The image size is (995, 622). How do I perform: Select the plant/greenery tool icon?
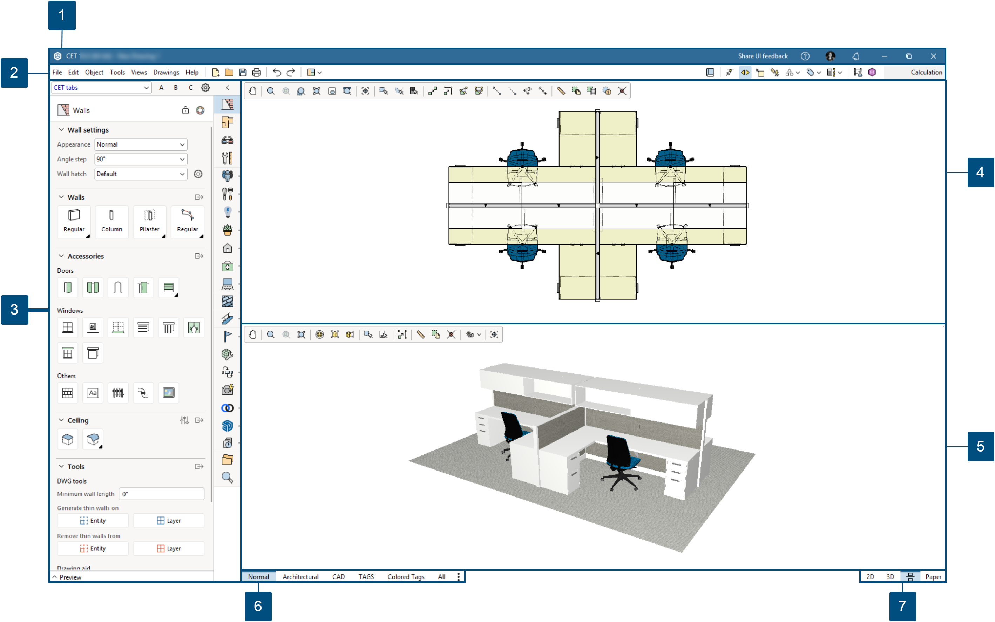tap(228, 230)
